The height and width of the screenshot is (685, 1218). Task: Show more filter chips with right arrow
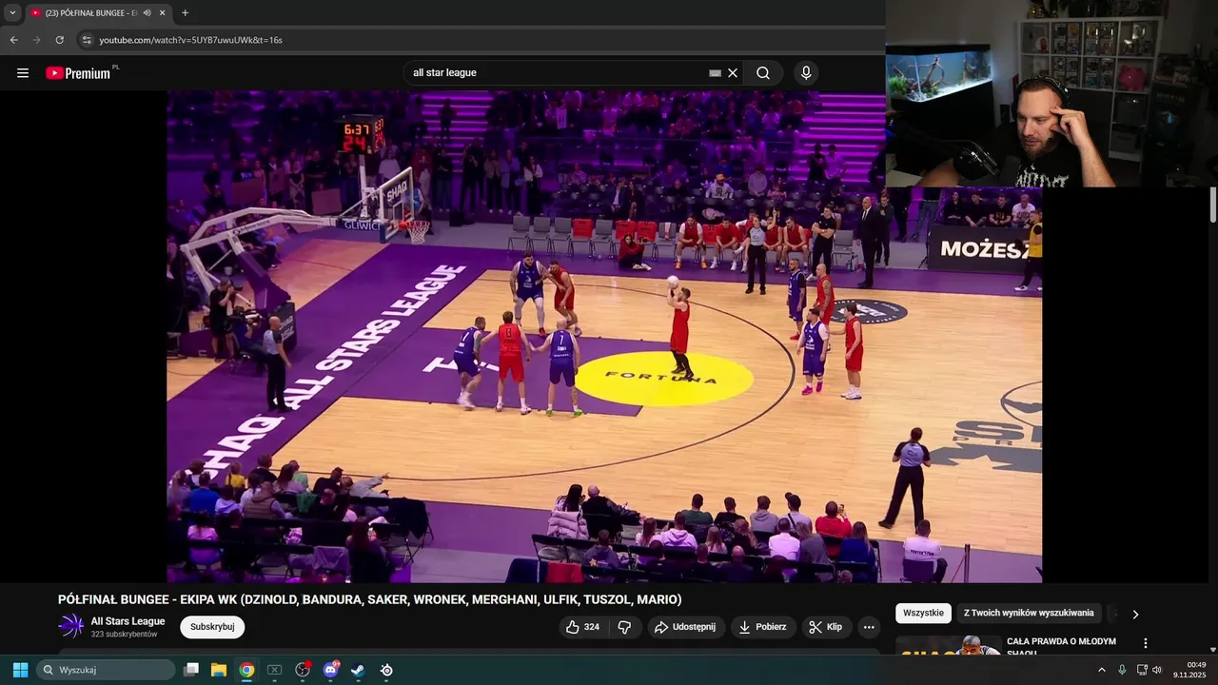coord(1134,614)
